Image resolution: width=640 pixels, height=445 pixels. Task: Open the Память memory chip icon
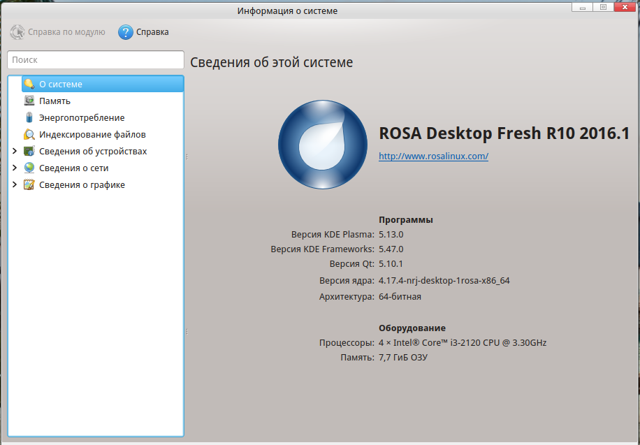(x=29, y=101)
